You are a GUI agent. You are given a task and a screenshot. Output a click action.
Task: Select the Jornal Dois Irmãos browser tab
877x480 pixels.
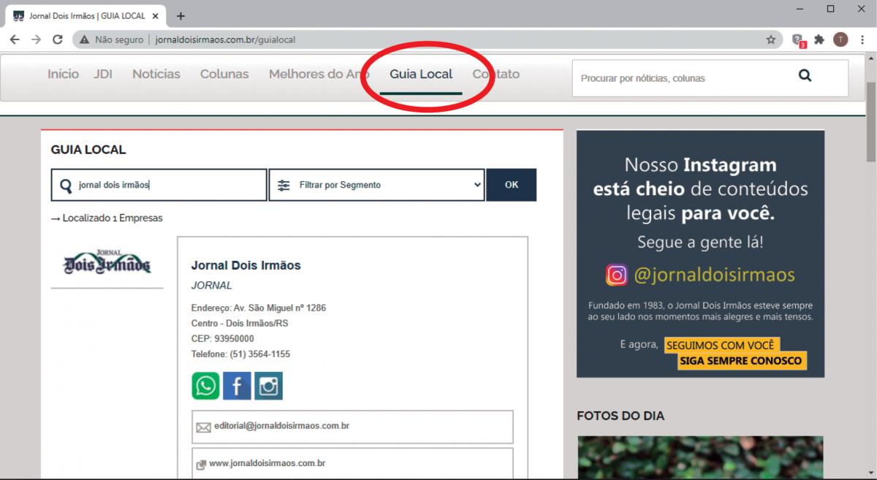pyautogui.click(x=84, y=15)
